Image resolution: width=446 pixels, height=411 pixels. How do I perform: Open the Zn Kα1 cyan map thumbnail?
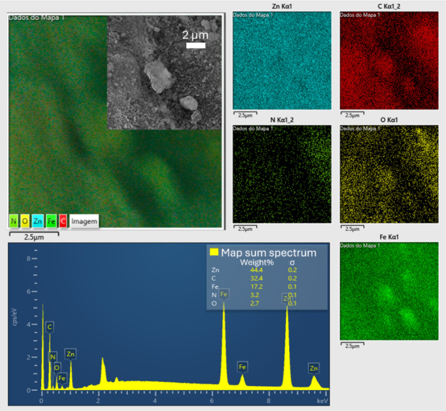282,61
